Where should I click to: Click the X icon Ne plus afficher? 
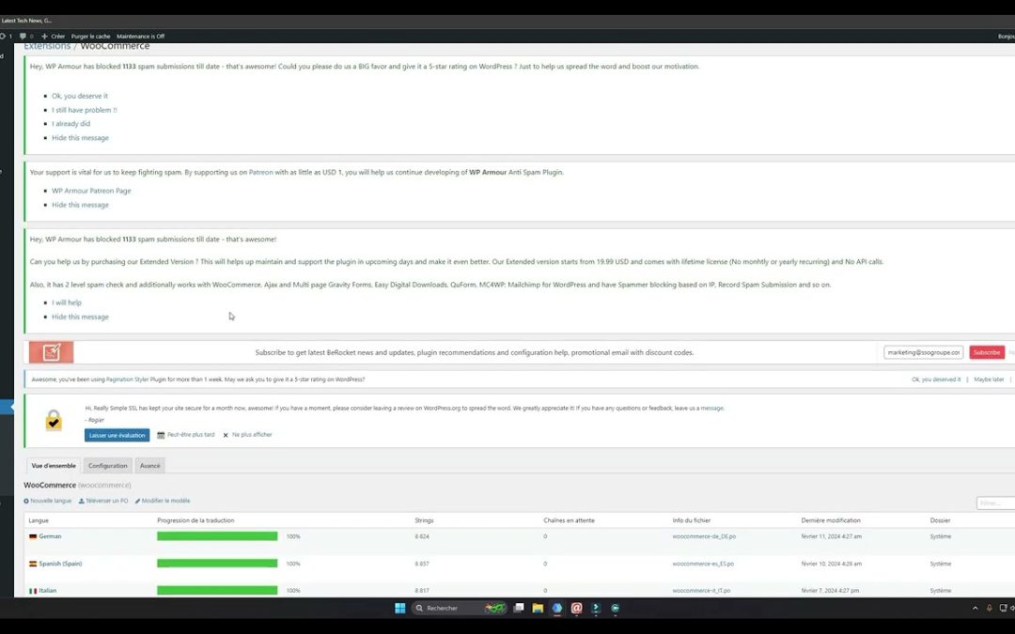[226, 436]
